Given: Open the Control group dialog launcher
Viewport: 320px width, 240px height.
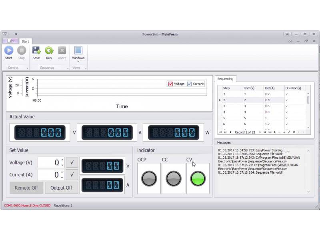Looking at the screenshot, I should pos(27,68).
